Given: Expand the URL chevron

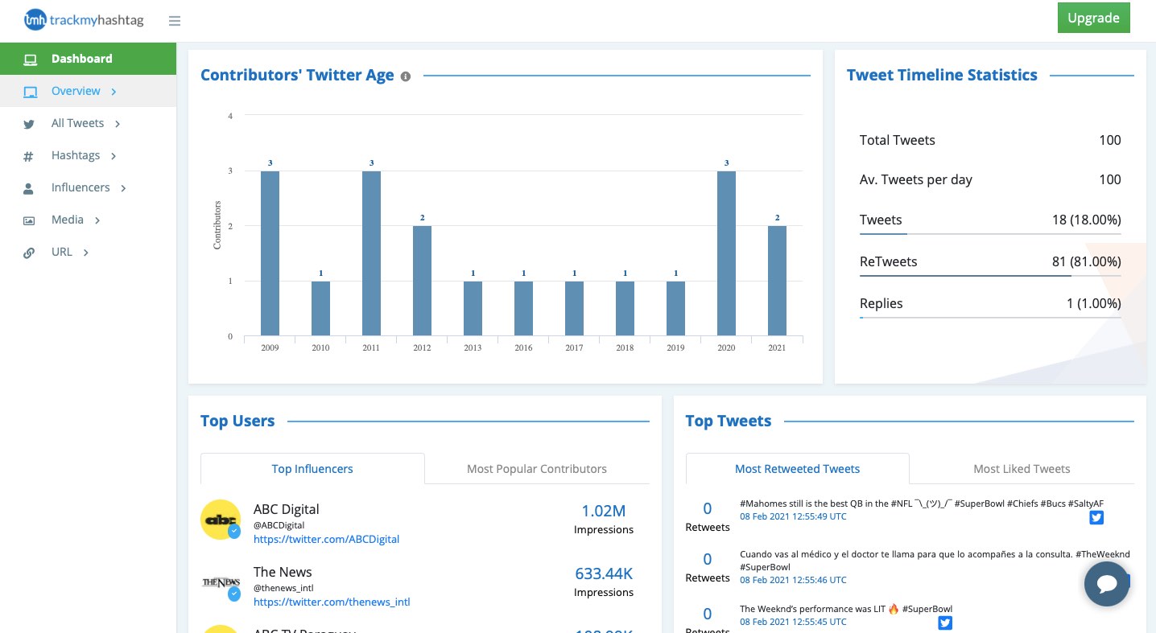Looking at the screenshot, I should coord(86,253).
